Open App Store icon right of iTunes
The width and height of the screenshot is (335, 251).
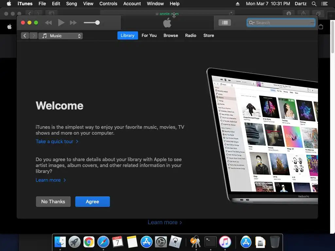click(x=246, y=242)
